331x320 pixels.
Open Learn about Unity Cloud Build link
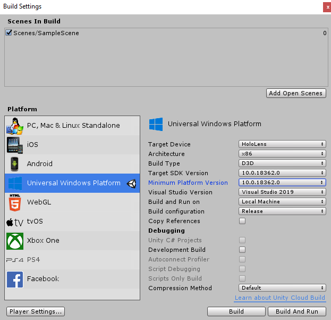click(280, 298)
